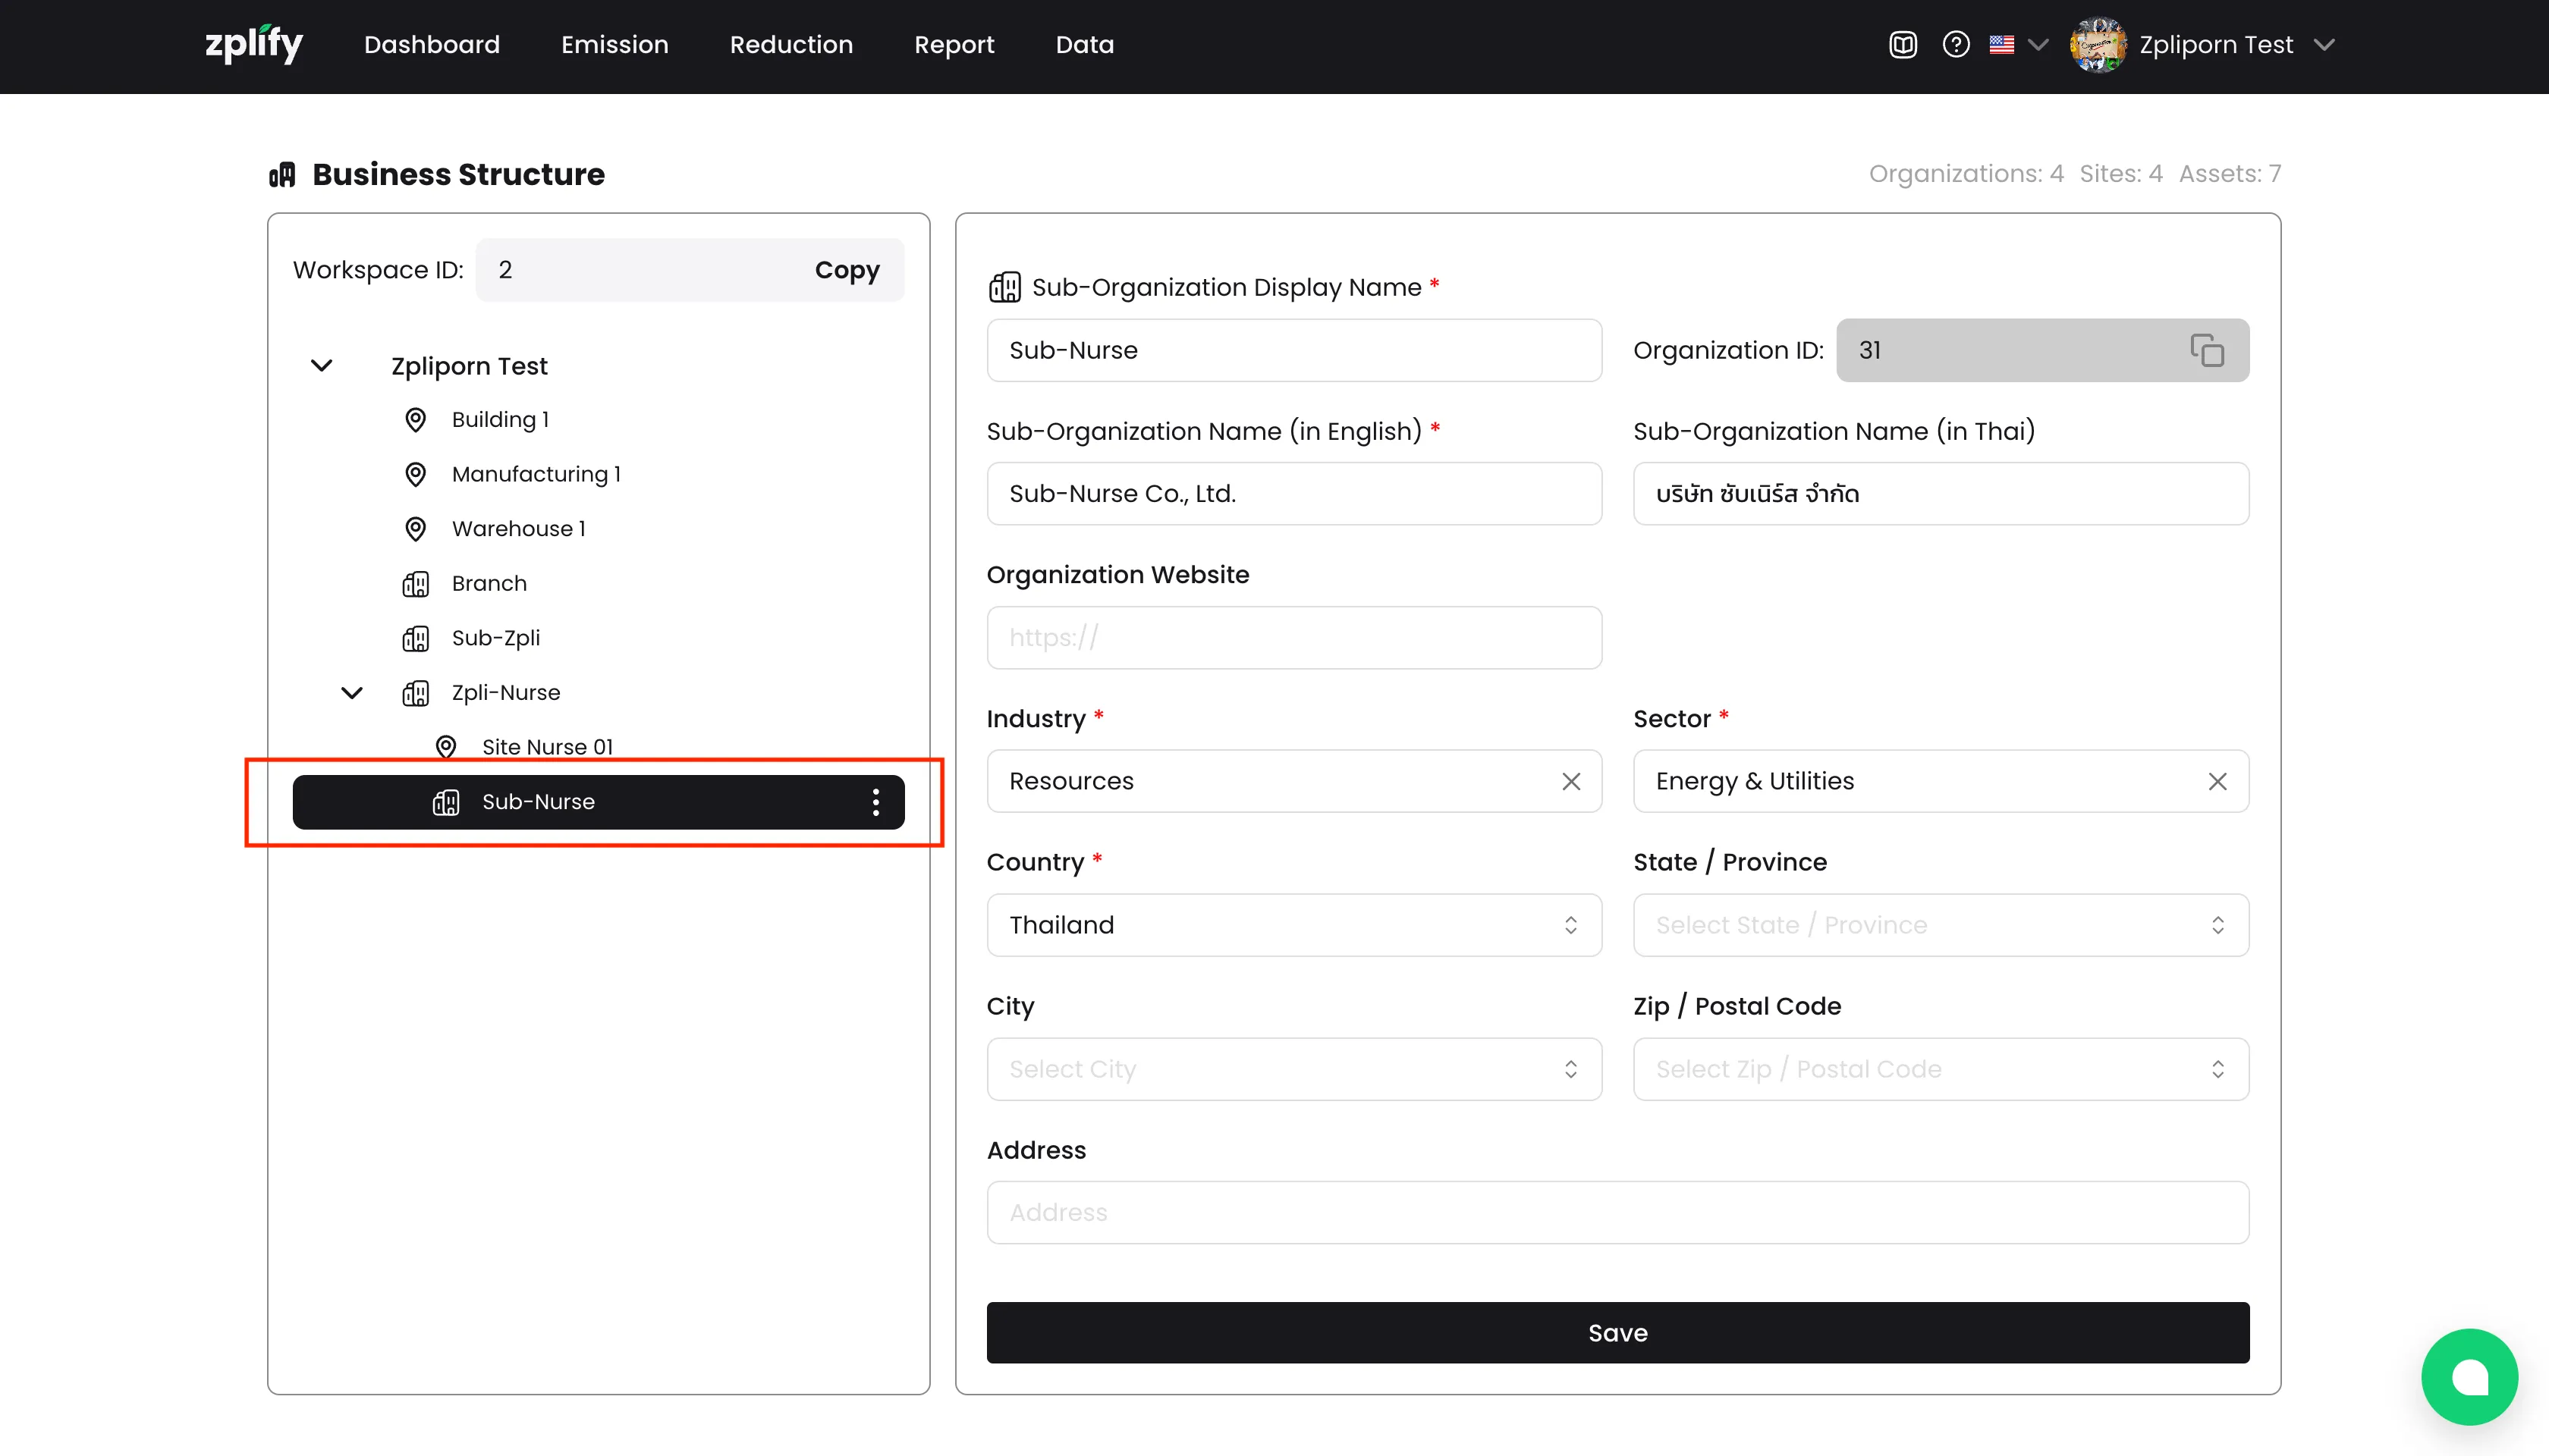The image size is (2549, 1456).
Task: Select the Branch organization node
Action: coord(489,583)
